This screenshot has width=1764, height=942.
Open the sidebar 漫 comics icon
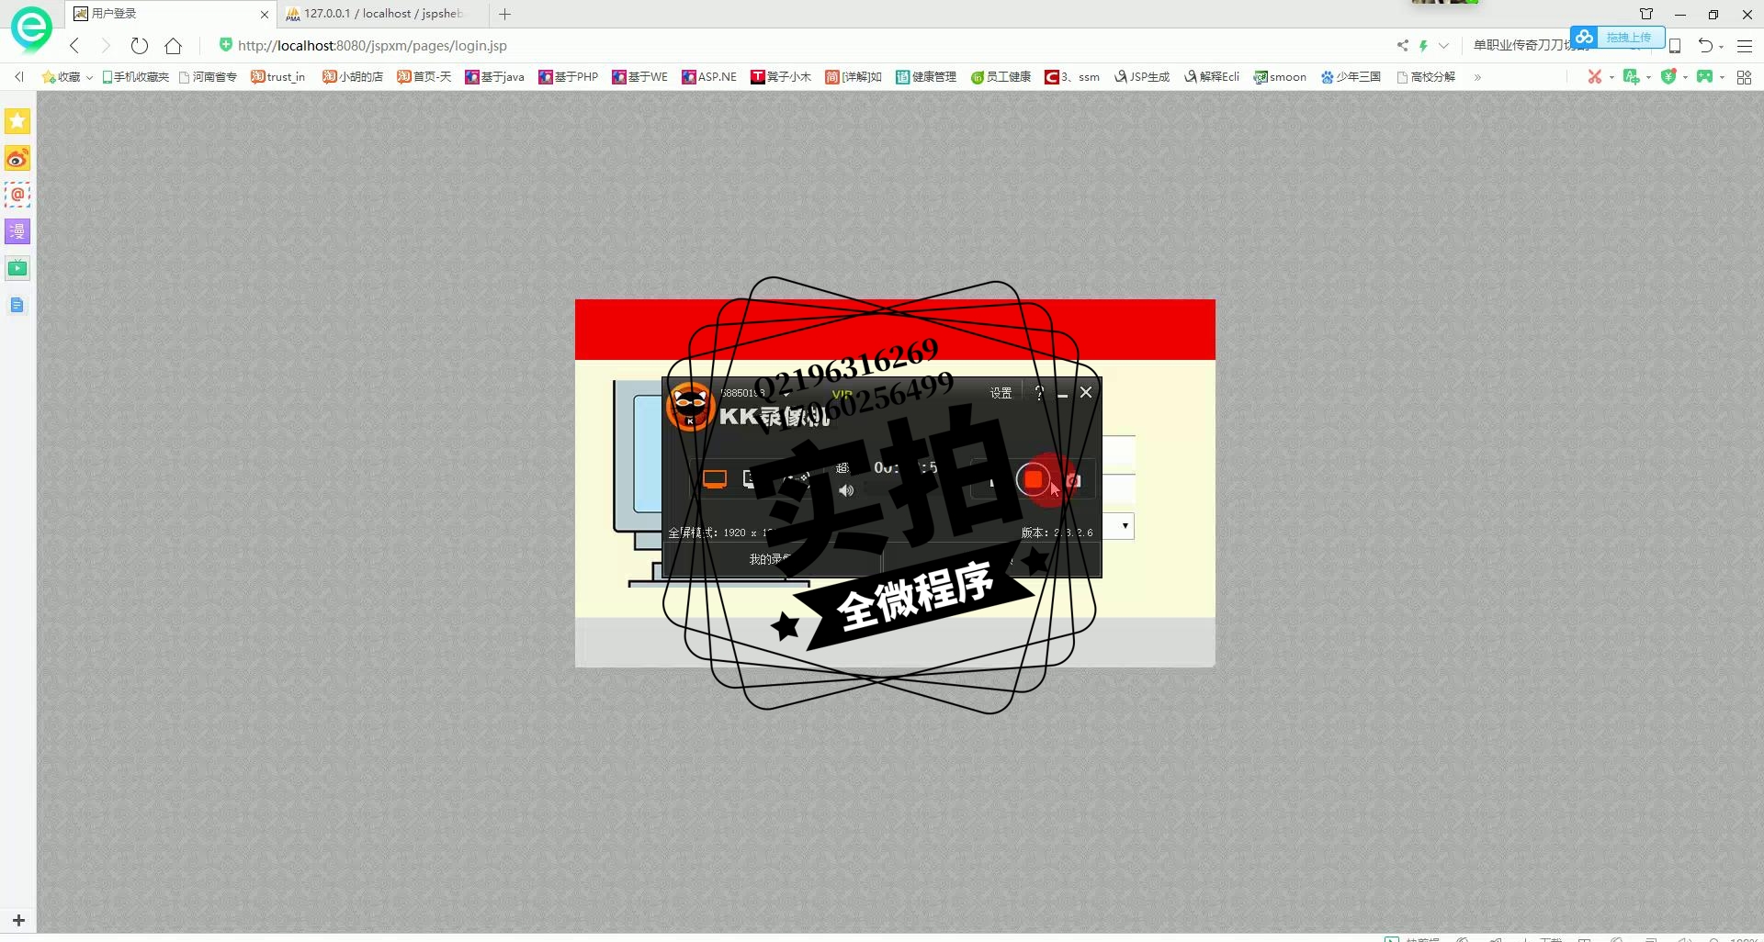coord(17,231)
